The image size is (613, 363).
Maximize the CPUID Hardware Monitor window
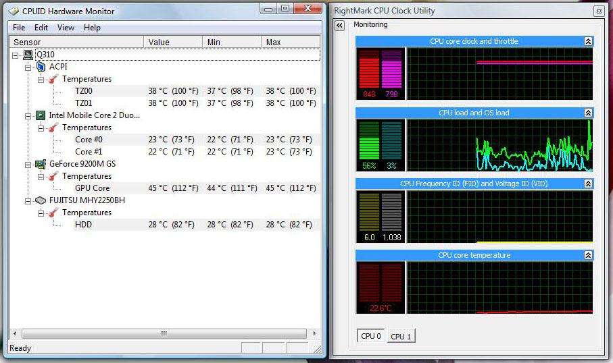click(x=285, y=9)
